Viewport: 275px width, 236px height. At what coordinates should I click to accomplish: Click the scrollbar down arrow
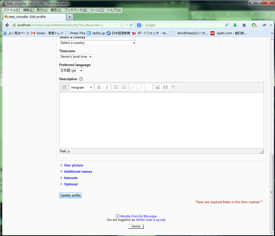click(x=272, y=233)
